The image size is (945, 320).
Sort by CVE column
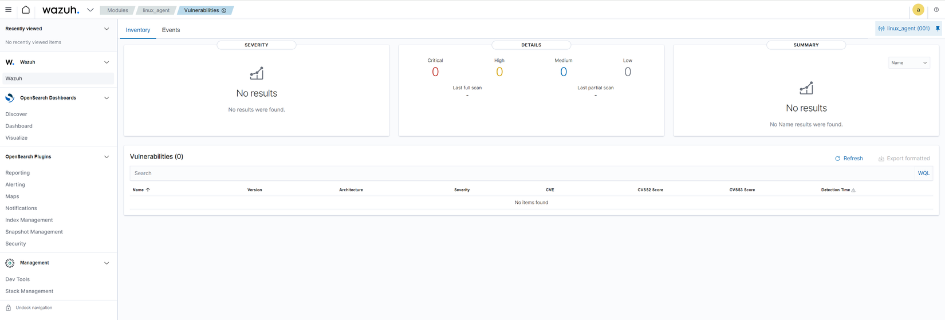click(550, 190)
